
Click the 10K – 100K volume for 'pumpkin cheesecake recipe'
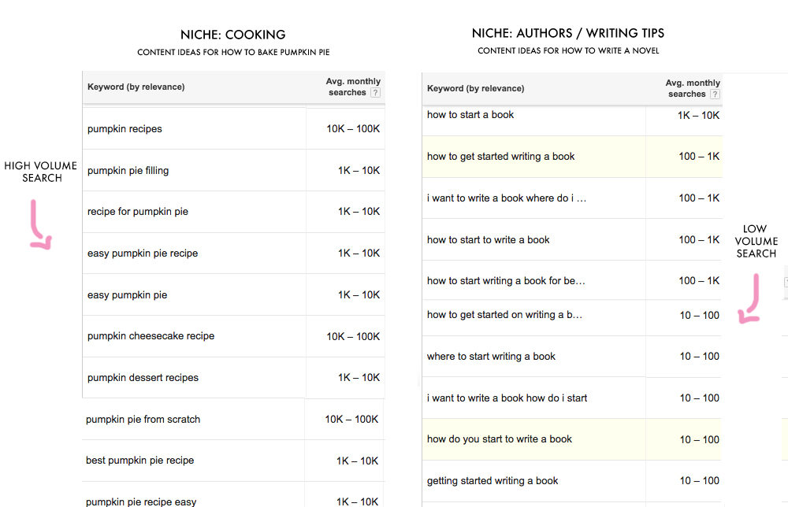[x=353, y=336]
